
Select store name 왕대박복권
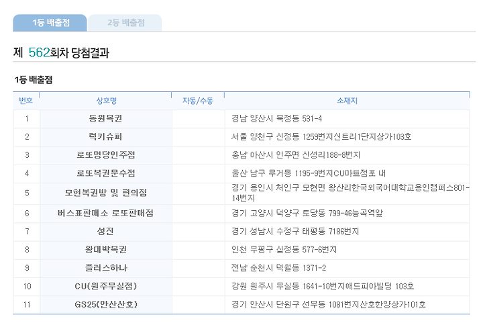pos(106,249)
